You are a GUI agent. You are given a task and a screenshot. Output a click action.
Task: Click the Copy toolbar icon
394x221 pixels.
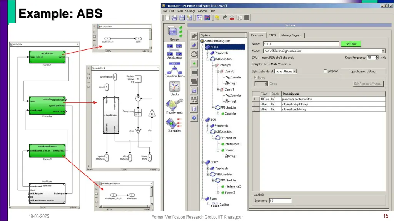click(239, 18)
